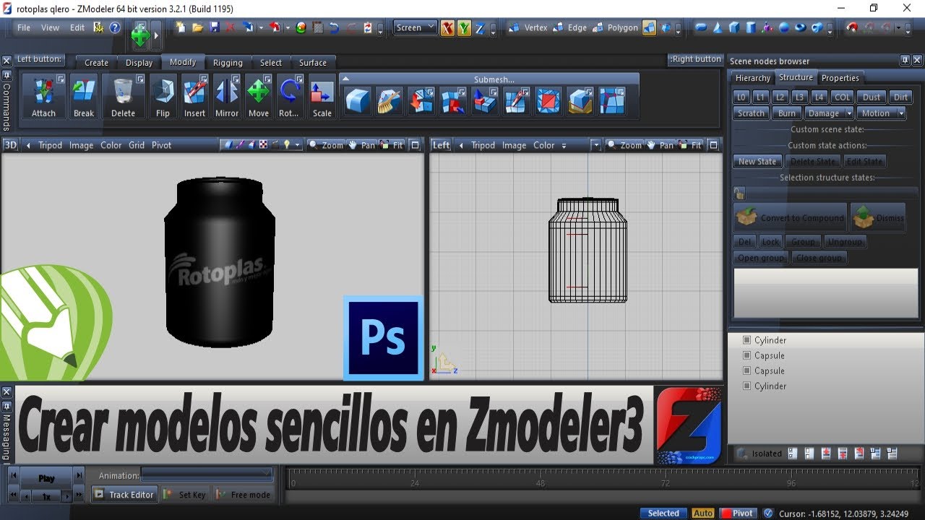Toggle X axis constraint

447,28
